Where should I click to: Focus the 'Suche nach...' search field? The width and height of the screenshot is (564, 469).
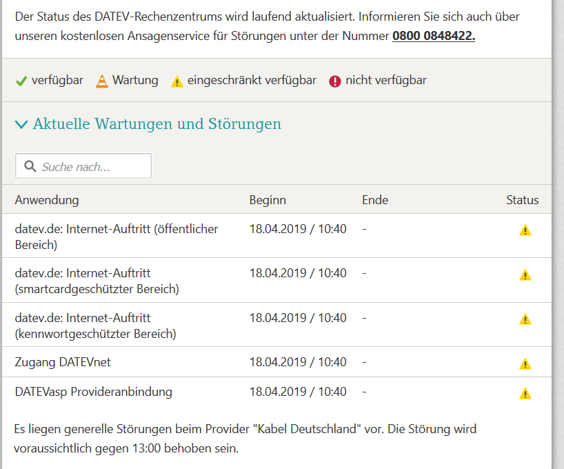click(83, 166)
